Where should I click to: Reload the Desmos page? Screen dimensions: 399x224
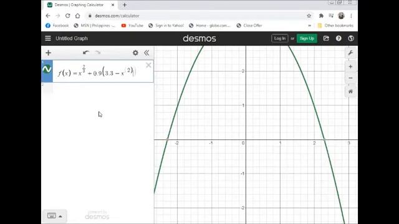pyautogui.click(x=68, y=16)
